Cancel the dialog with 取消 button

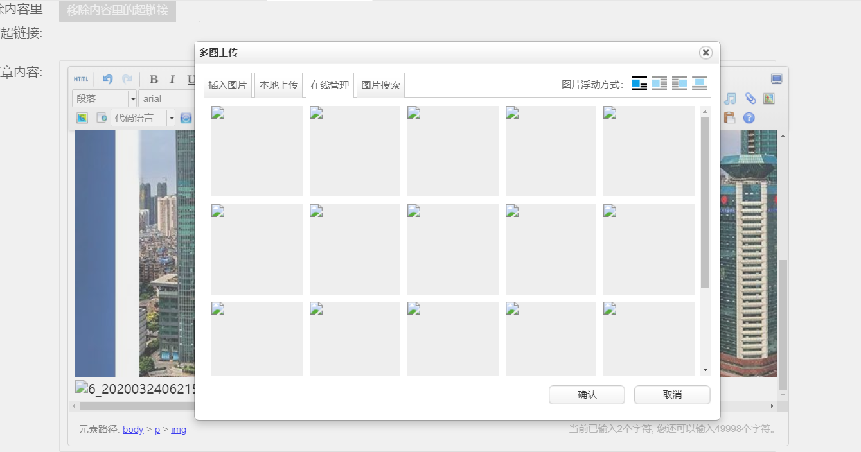[x=672, y=395]
